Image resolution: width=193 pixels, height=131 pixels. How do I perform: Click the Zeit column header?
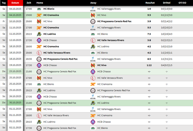(29, 3)
